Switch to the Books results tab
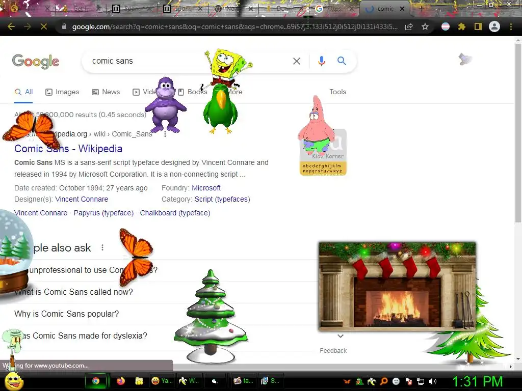 (x=192, y=92)
